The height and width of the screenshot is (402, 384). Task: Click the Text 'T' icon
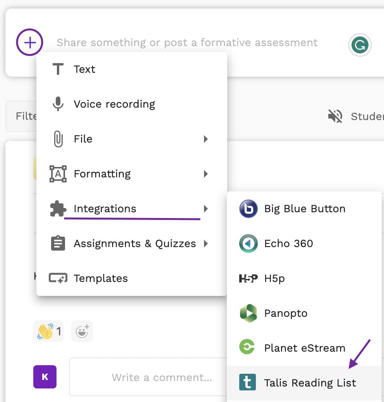coord(58,69)
